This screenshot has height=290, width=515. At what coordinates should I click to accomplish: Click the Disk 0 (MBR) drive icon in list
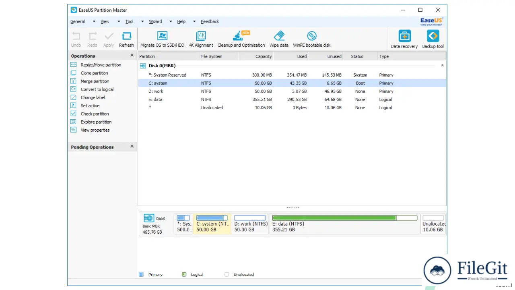click(x=143, y=66)
